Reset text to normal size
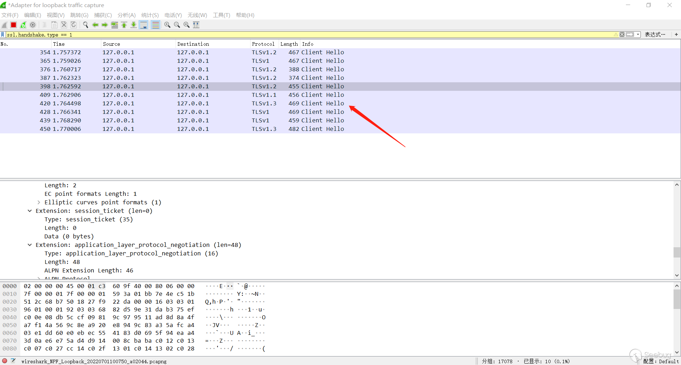Screen dimensions: 681x365 pos(187,25)
